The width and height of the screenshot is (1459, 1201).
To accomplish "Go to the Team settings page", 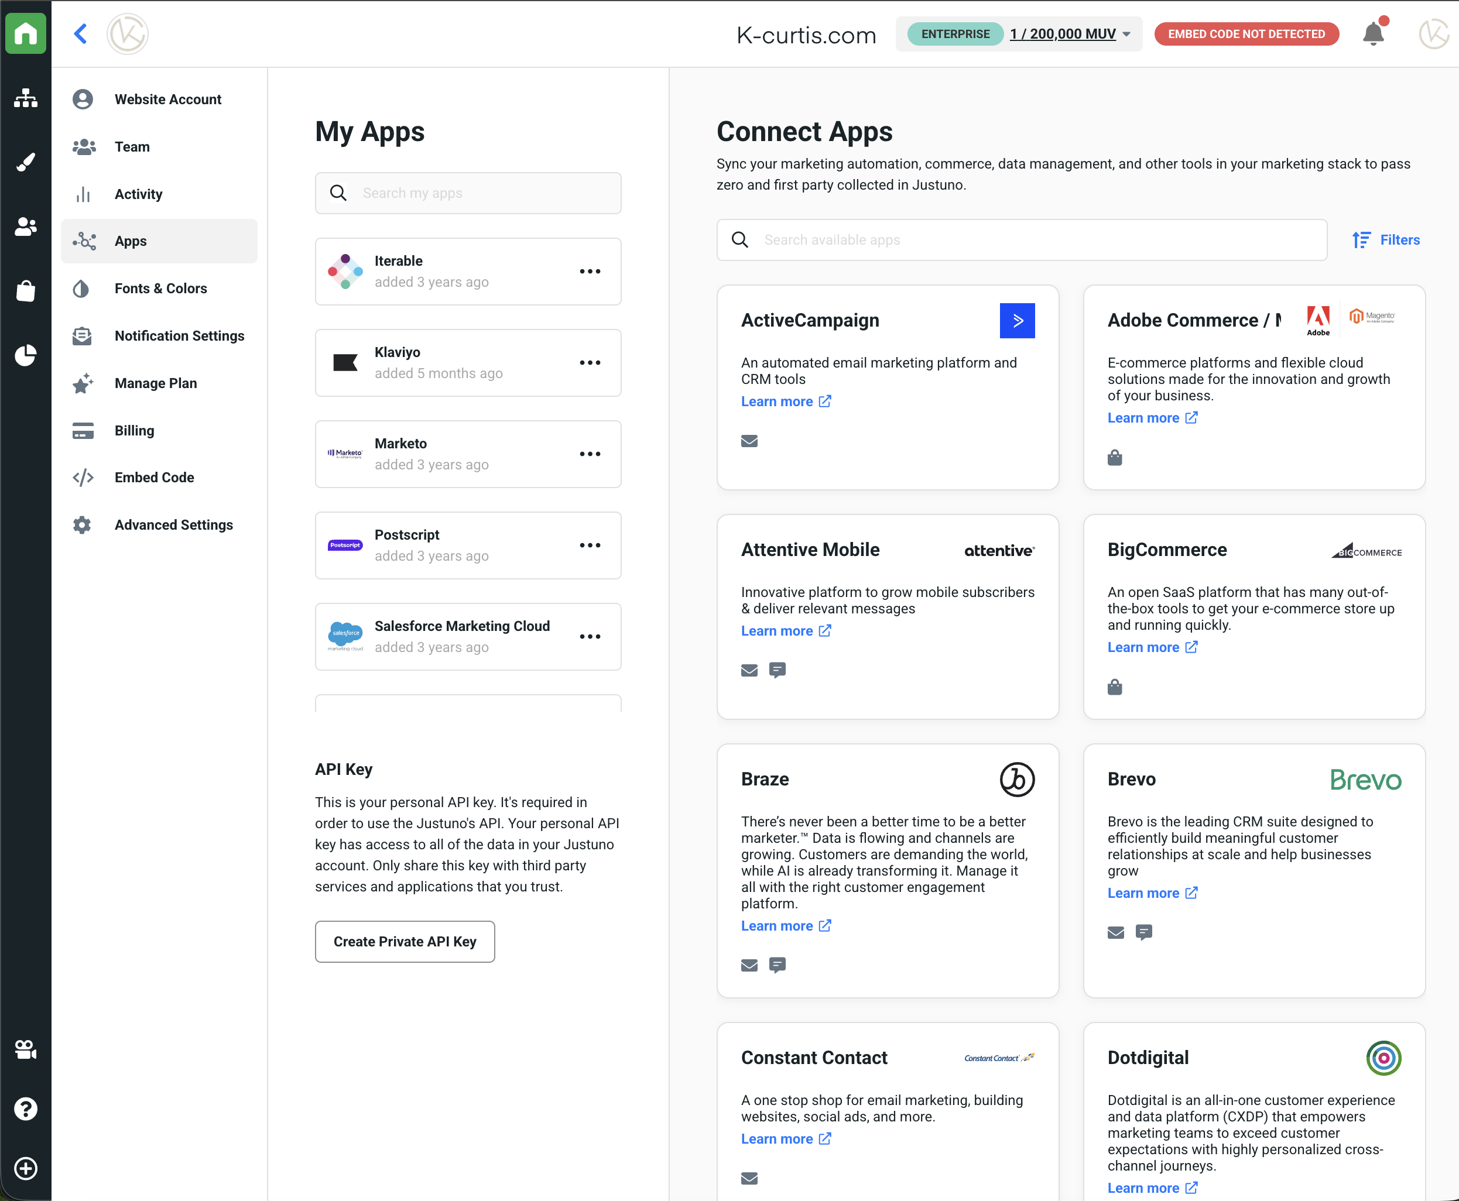I will click(x=159, y=147).
